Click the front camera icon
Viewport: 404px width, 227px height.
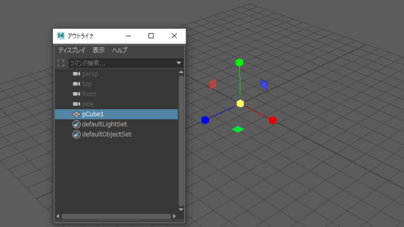coord(76,94)
